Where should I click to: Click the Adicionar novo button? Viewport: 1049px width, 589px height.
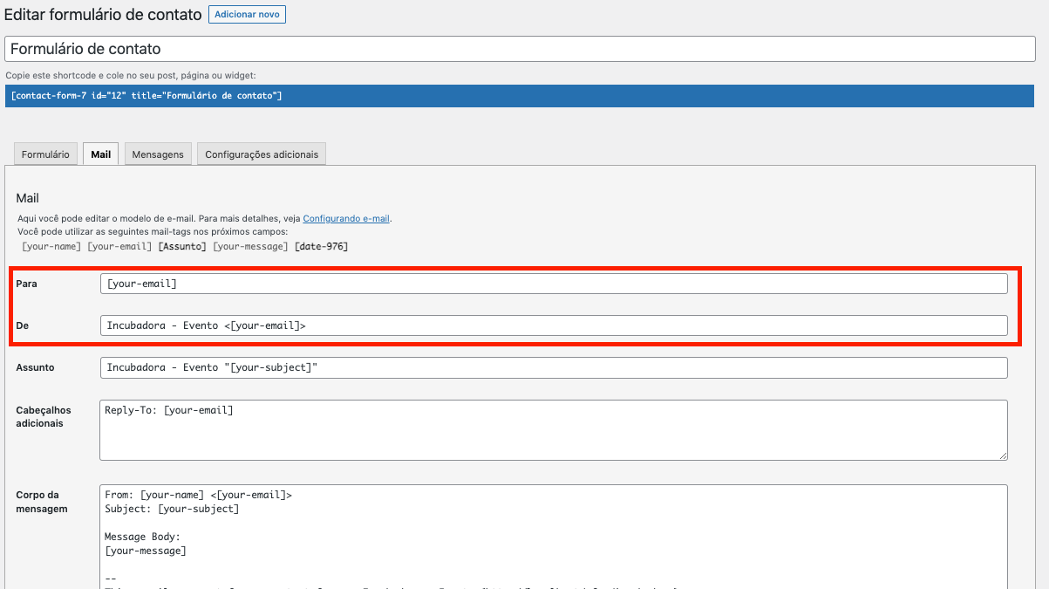coord(247,15)
